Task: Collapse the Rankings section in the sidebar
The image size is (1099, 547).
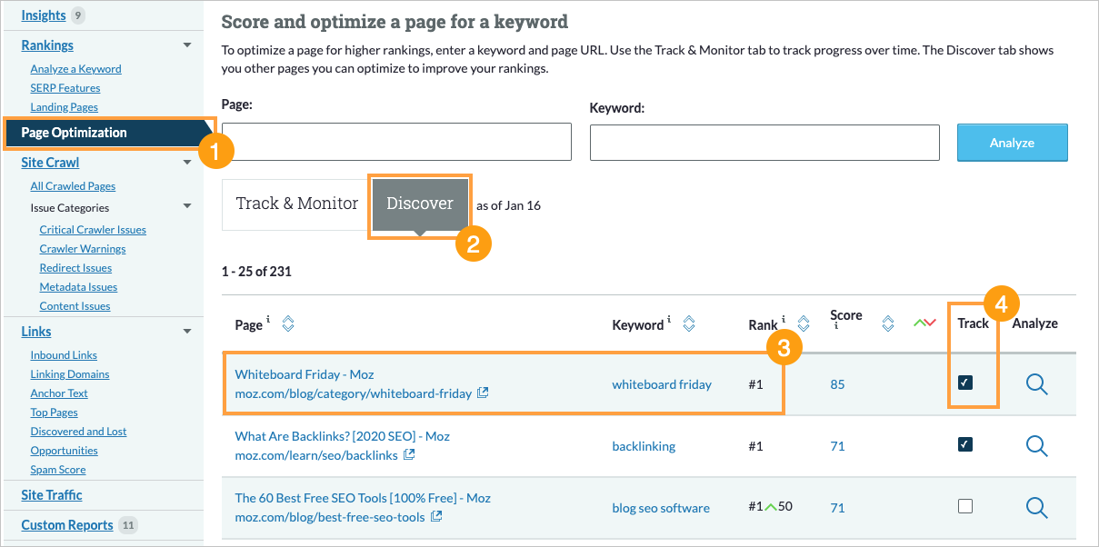Action: [187, 45]
